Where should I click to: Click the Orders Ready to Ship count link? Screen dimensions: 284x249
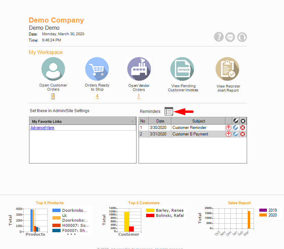(x=97, y=96)
